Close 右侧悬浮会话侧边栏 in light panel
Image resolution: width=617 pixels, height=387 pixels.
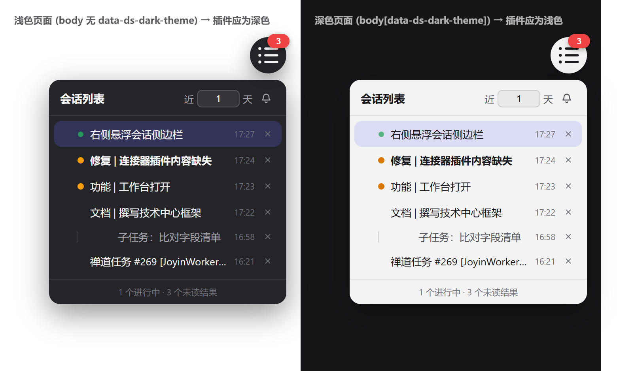(568, 134)
